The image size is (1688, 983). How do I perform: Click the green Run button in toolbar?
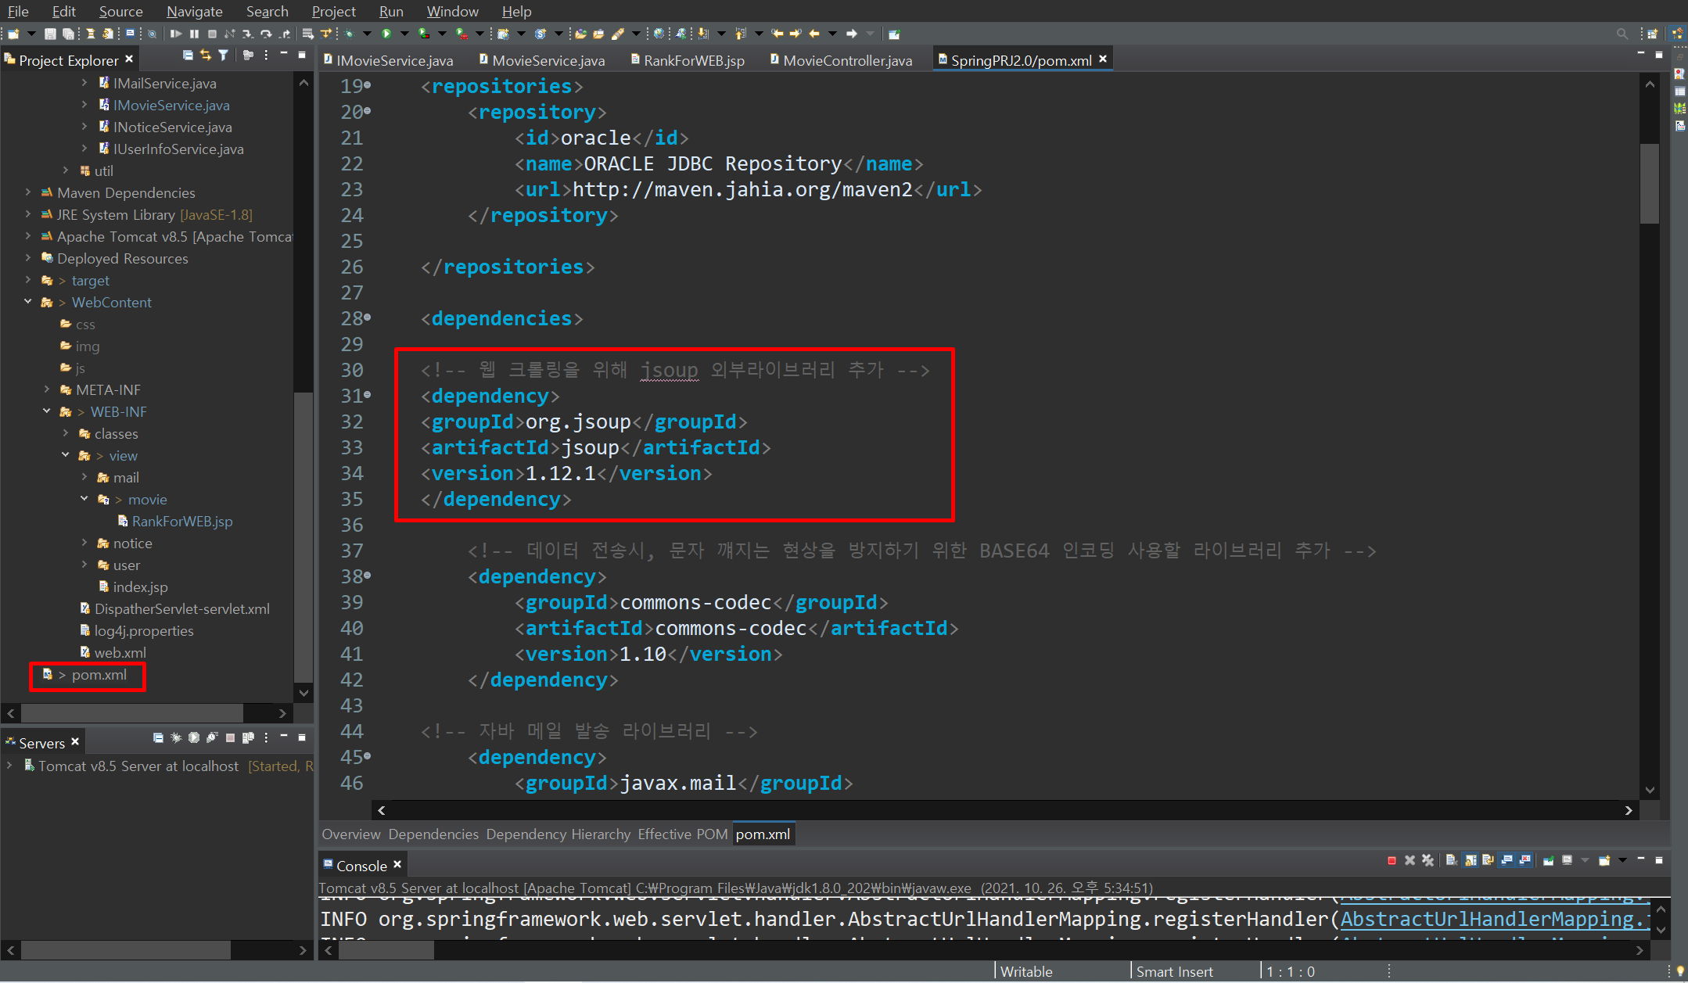pos(386,34)
